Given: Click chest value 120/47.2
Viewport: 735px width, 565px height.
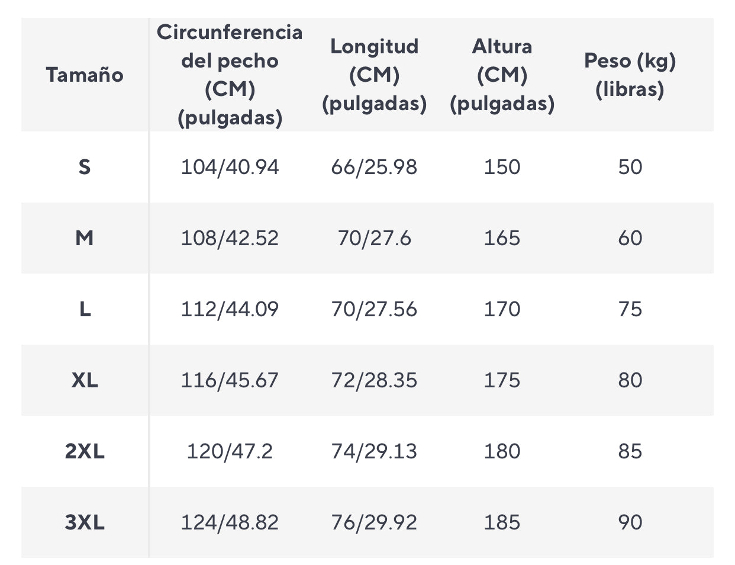Looking at the screenshot, I should coord(230,451).
